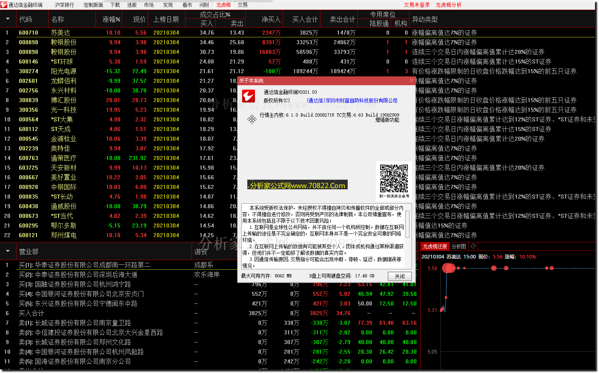Open the 交易 menu
This screenshot has height=373, width=599.
coord(242,5)
